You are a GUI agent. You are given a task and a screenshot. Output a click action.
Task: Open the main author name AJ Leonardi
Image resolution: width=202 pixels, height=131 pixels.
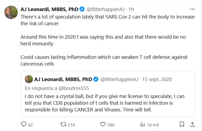coord(49,9)
